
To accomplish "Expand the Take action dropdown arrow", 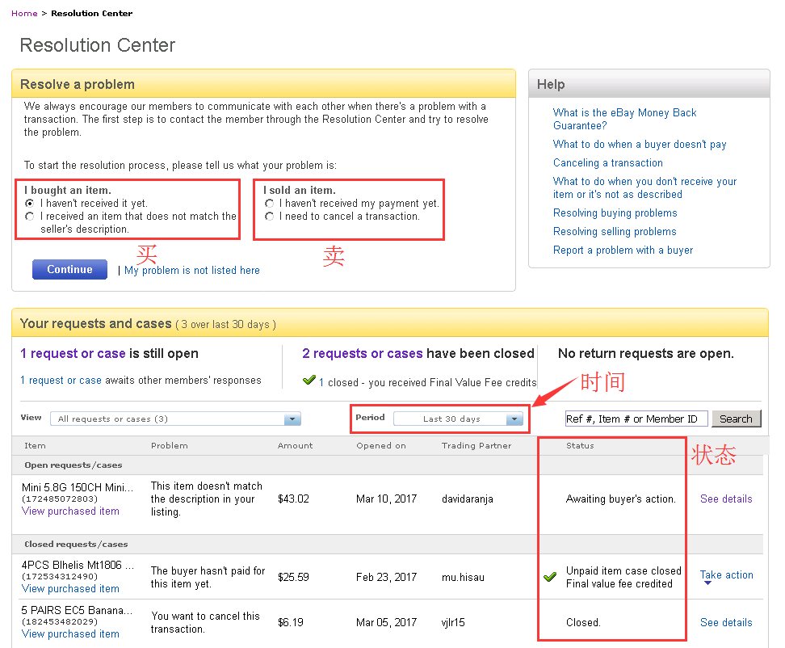I will [x=708, y=583].
